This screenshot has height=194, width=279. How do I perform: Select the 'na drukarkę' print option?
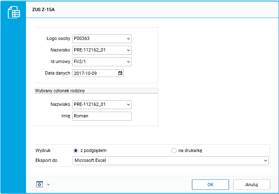point(174,150)
